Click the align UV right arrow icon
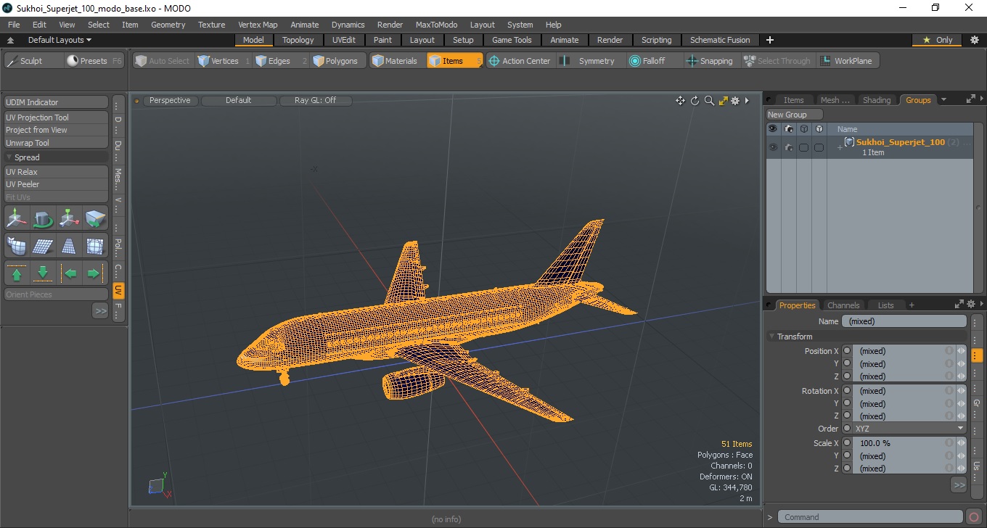The image size is (987, 528). pos(95,273)
